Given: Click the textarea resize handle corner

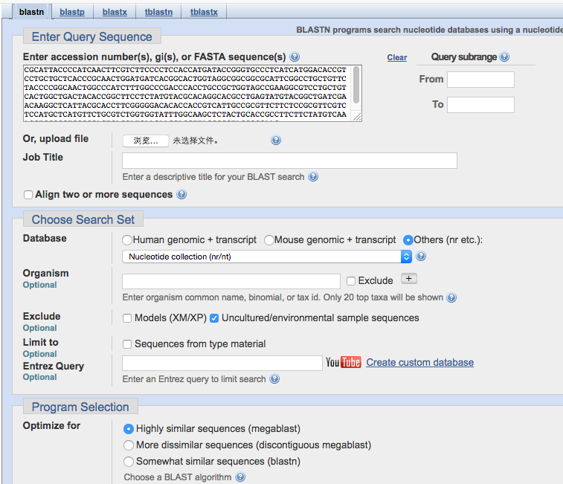Looking at the screenshot, I should click(357, 116).
